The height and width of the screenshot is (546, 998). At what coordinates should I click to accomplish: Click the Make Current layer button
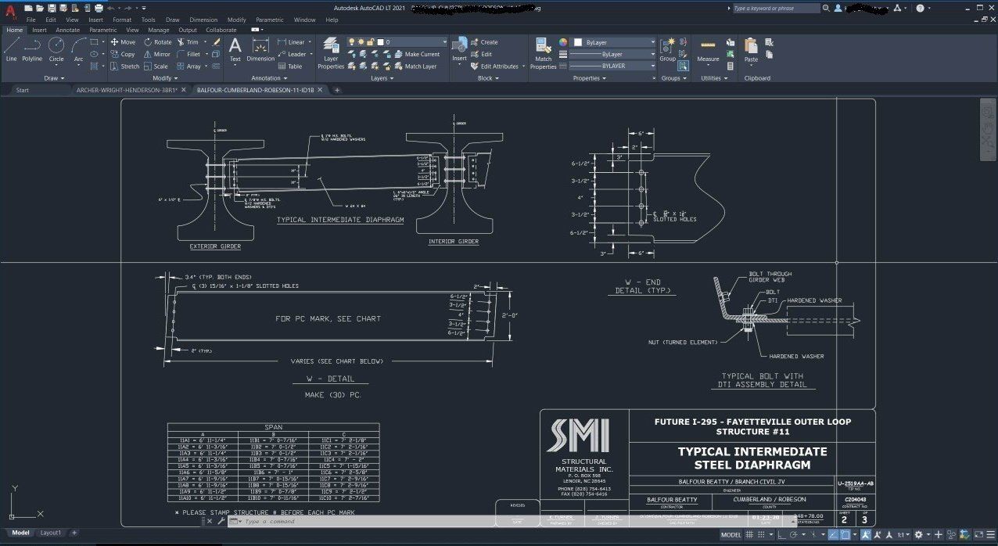[422, 55]
